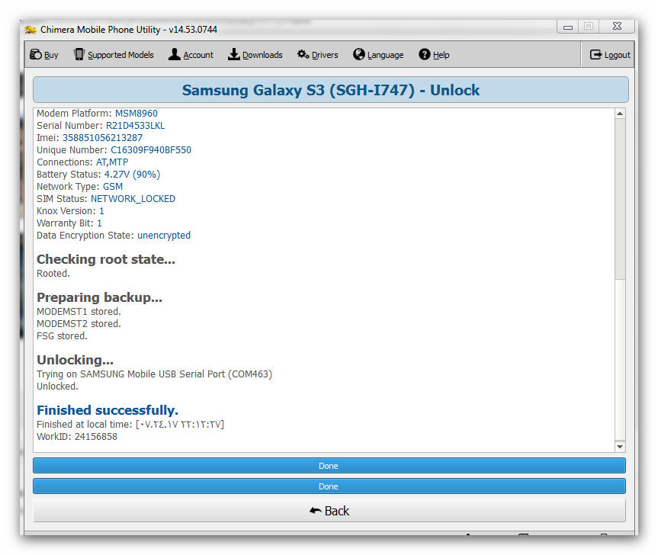658x555 pixels.
Task: Click the modem platform value MSM8960
Action: click(x=136, y=114)
